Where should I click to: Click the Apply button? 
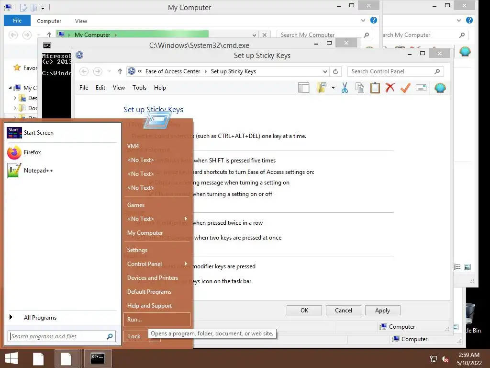(x=382, y=310)
